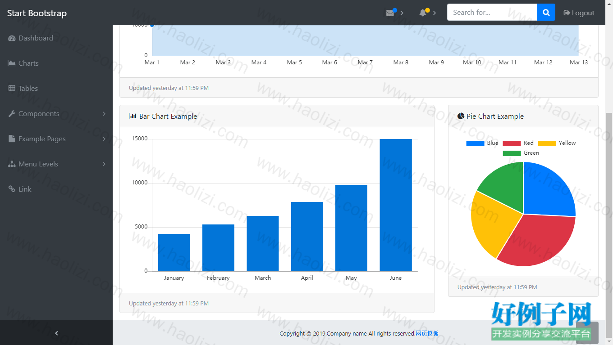Image resolution: width=613 pixels, height=345 pixels.
Task: Click the June bar in the bar chart
Action: 396,205
